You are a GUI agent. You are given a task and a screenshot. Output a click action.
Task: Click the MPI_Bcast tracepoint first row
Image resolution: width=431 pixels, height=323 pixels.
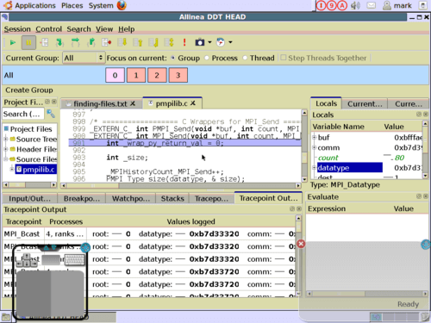[x=149, y=233]
